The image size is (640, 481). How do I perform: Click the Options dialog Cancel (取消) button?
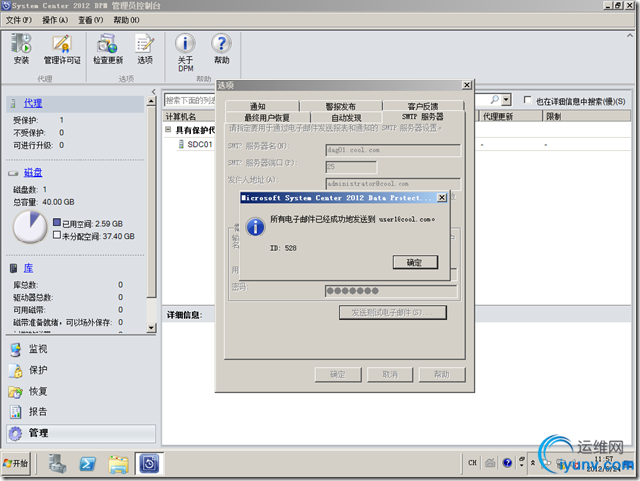point(390,374)
